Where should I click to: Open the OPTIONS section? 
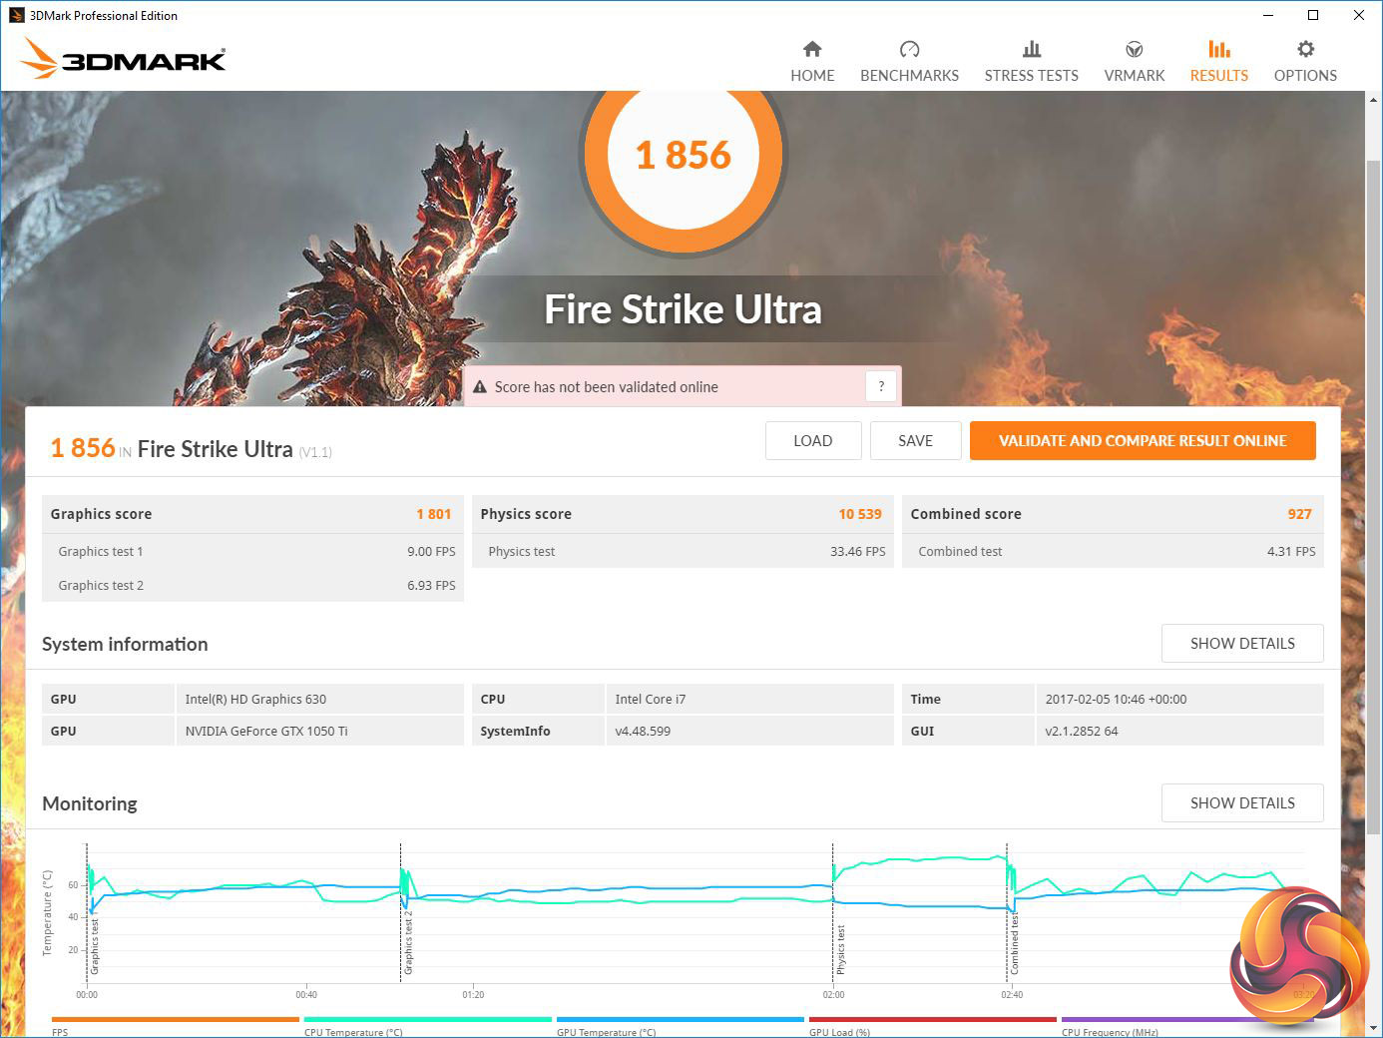(1305, 62)
